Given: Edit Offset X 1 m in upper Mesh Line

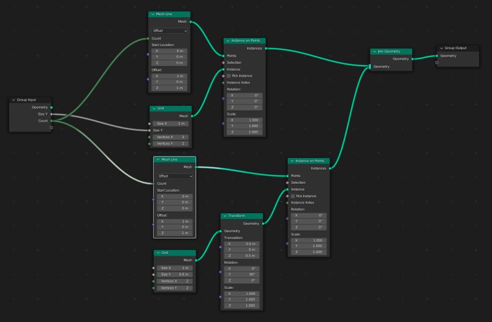Looking at the screenshot, I should tap(170, 76).
